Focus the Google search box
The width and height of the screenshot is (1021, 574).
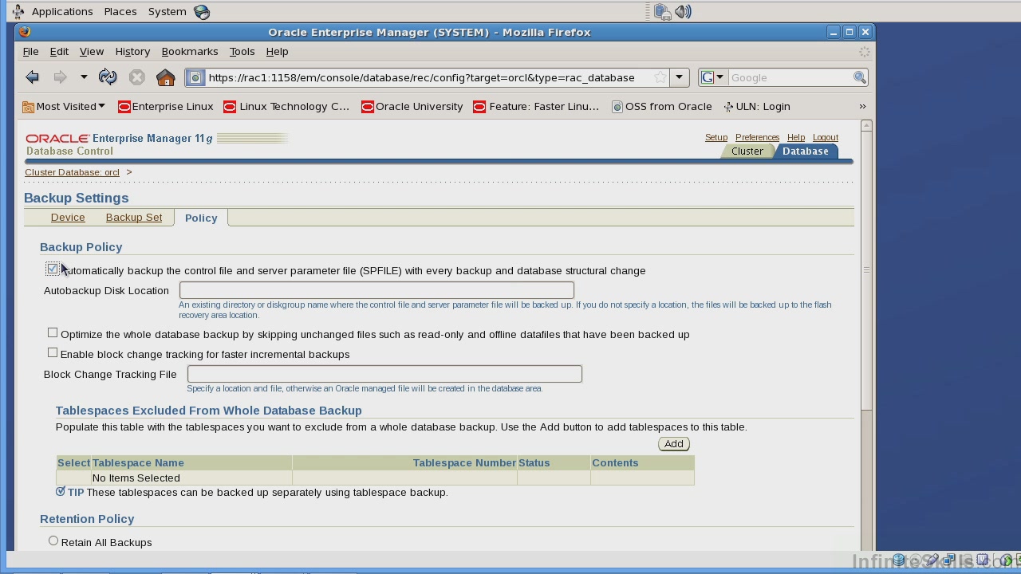pos(790,77)
